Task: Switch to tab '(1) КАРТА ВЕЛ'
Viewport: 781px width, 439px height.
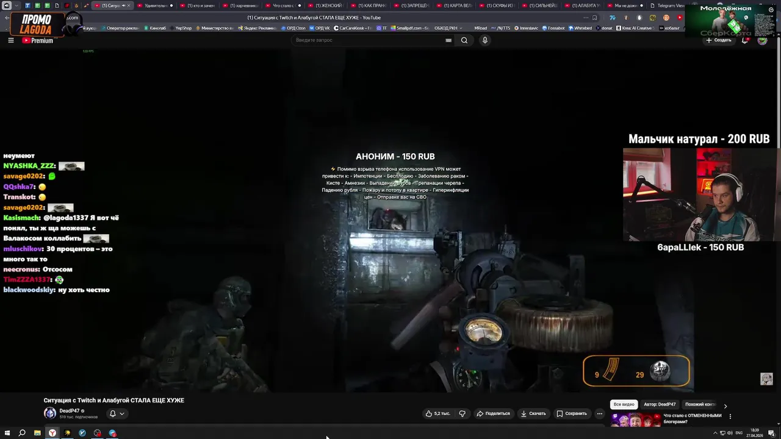Action: tap(454, 5)
